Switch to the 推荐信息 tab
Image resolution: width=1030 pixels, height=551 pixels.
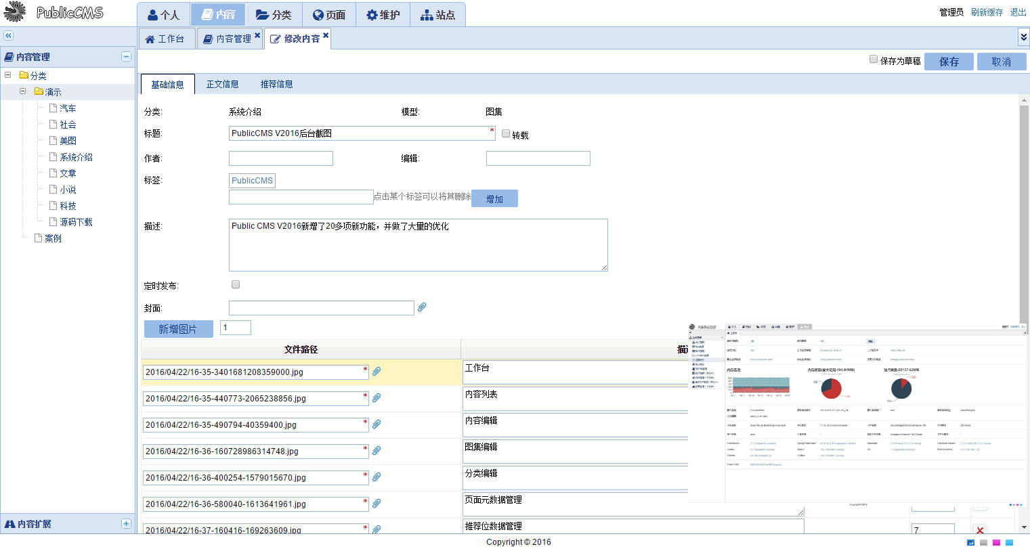277,84
